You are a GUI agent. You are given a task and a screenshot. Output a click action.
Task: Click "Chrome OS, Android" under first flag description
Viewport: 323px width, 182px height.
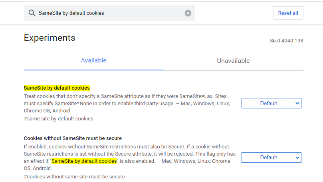click(x=47, y=111)
